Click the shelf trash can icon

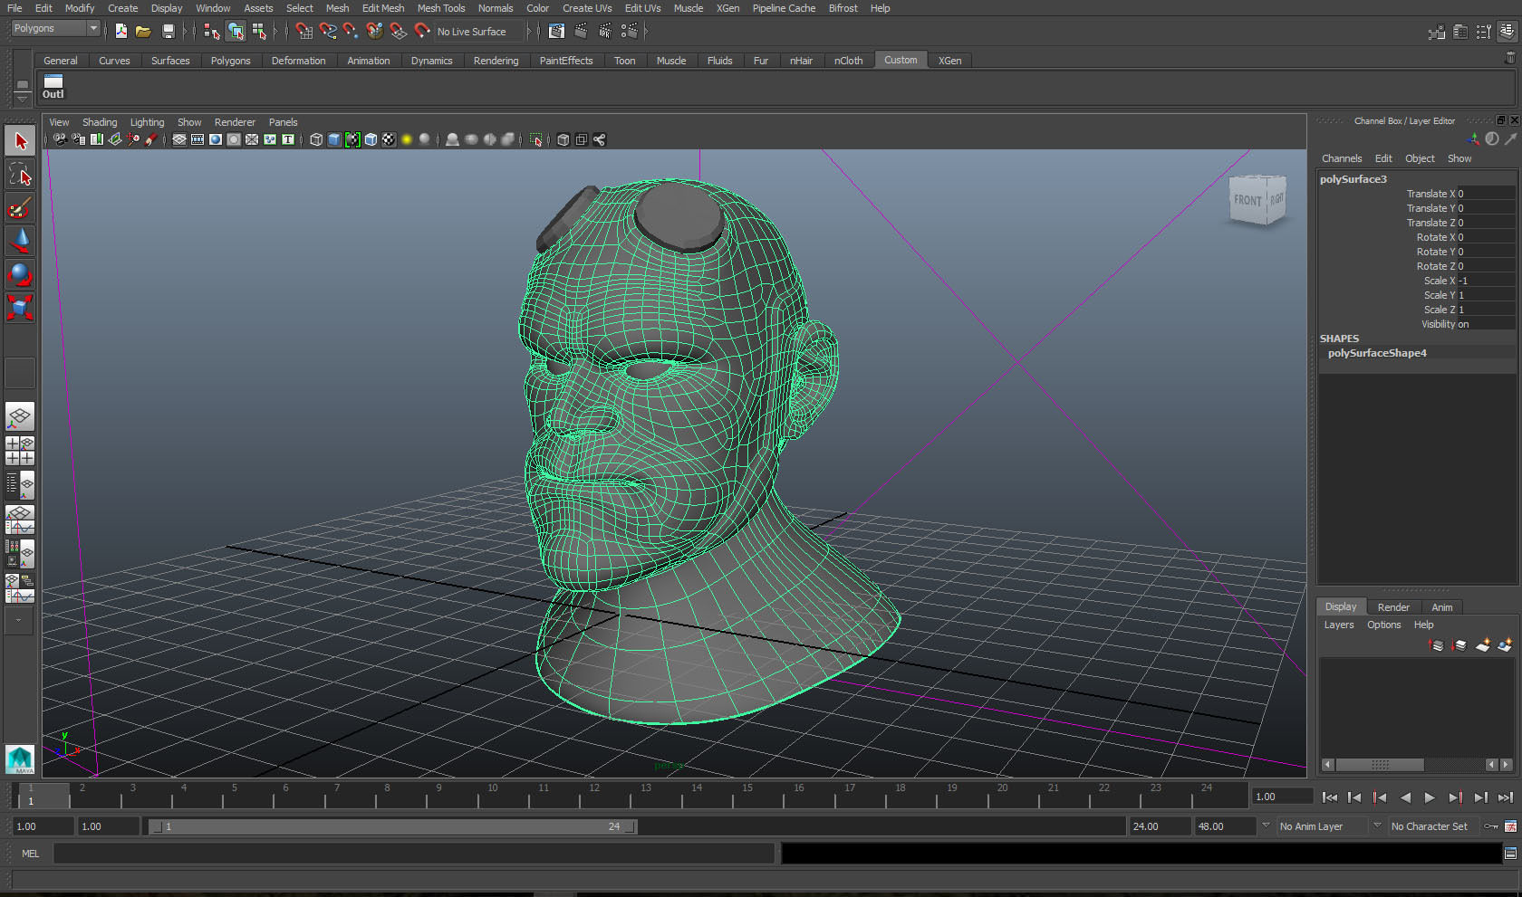pos(1509,58)
